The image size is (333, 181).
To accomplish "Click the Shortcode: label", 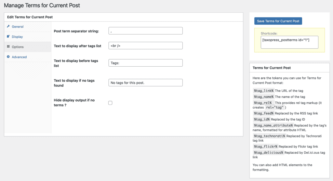I will coord(269,33).
